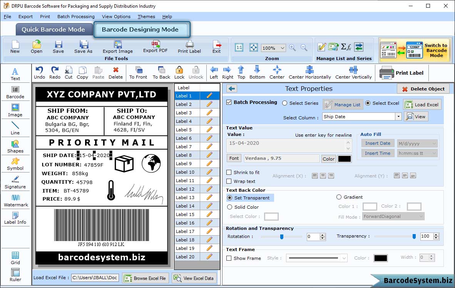Click the Rotation slider handle
This screenshot has height=288, width=455.
(x=281, y=237)
